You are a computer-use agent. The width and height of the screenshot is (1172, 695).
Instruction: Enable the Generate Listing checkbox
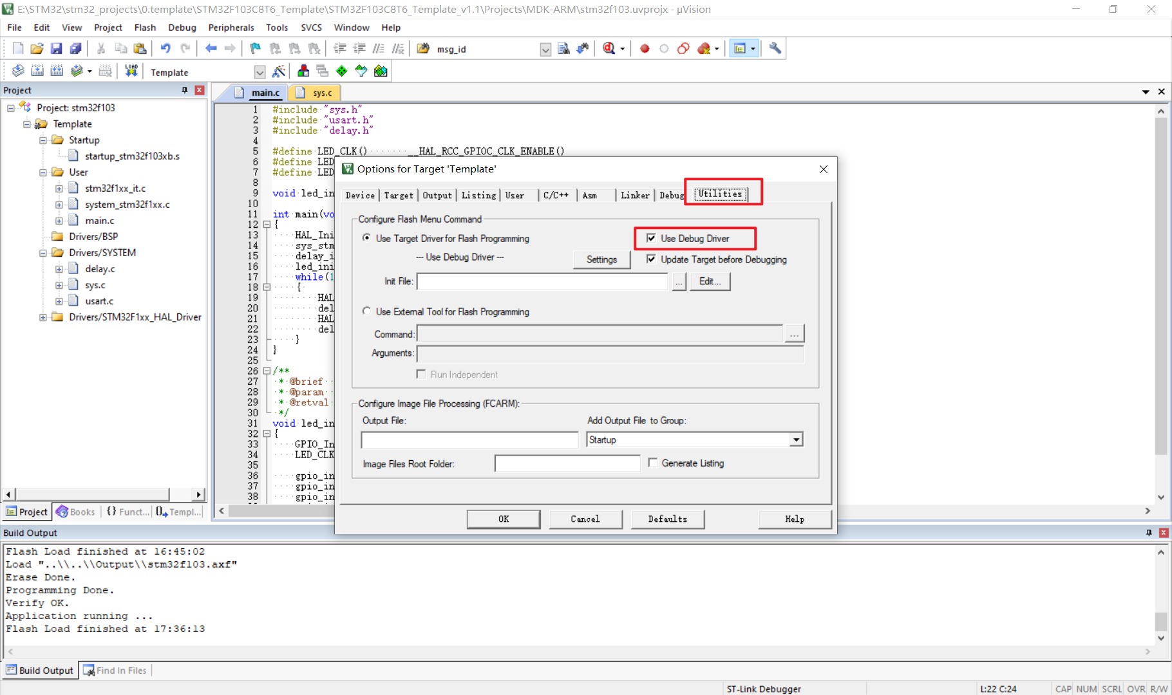point(652,463)
